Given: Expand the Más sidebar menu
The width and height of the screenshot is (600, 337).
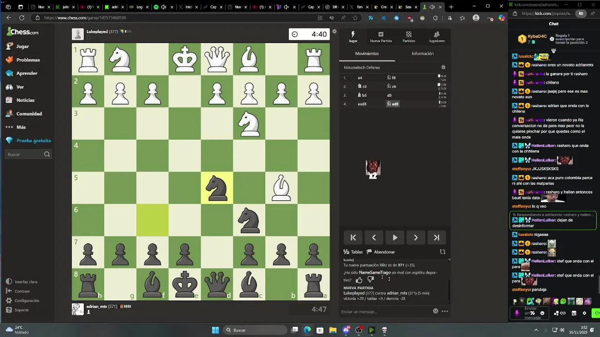Looking at the screenshot, I should (16, 127).
